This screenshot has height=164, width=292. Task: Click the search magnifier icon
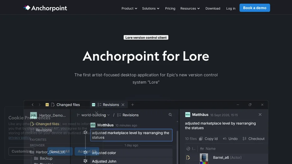click(170, 115)
